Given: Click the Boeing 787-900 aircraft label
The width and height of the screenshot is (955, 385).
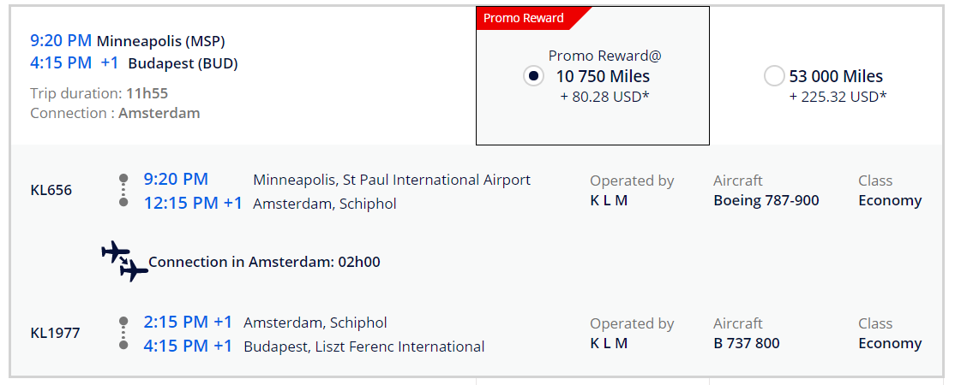Looking at the screenshot, I should click(x=766, y=200).
